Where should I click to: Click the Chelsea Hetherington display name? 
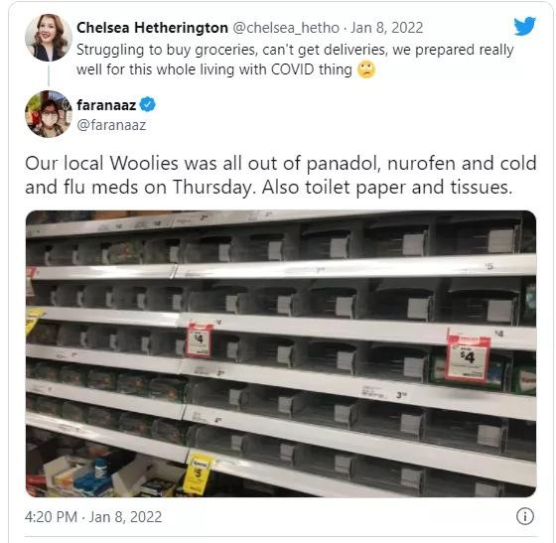(x=152, y=28)
